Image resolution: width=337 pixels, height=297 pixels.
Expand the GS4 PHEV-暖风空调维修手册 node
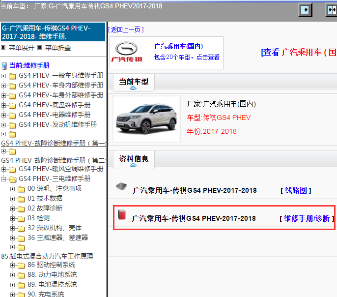pyautogui.click(x=3, y=169)
